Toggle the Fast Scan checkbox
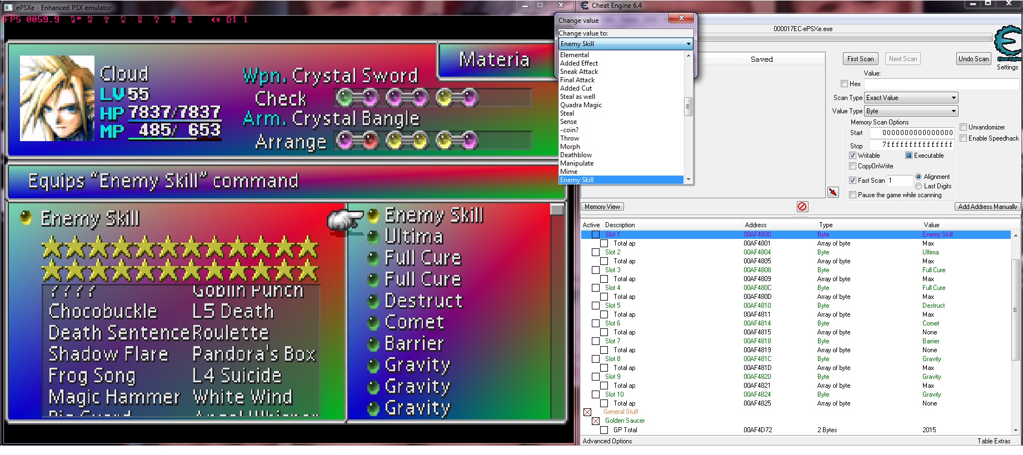The height and width of the screenshot is (455, 1023). tap(853, 181)
